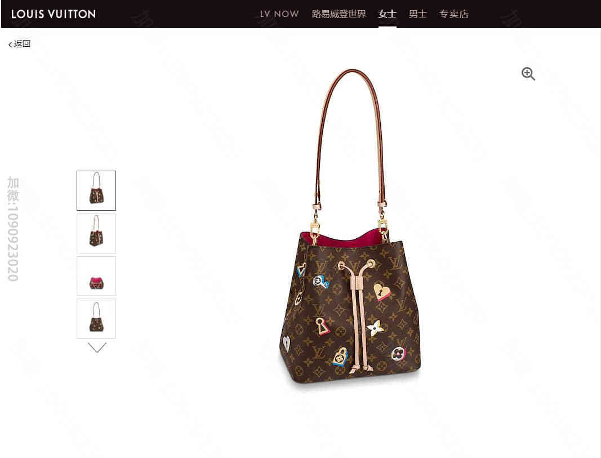Image resolution: width=601 pixels, height=458 pixels.
Task: Click the white flower patch on bag
Action: (x=375, y=328)
